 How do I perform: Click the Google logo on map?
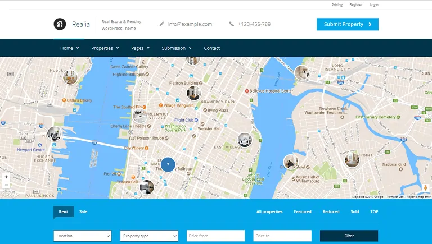[10, 195]
